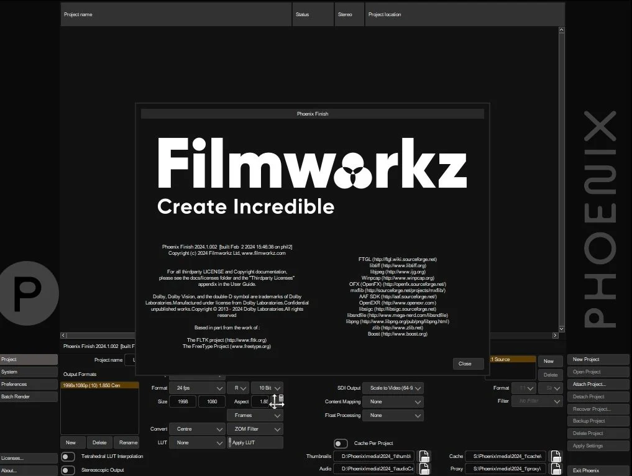Viewport: 632px width, 476px height.
Task: Click the Exit Phoenix button
Action: (598, 471)
